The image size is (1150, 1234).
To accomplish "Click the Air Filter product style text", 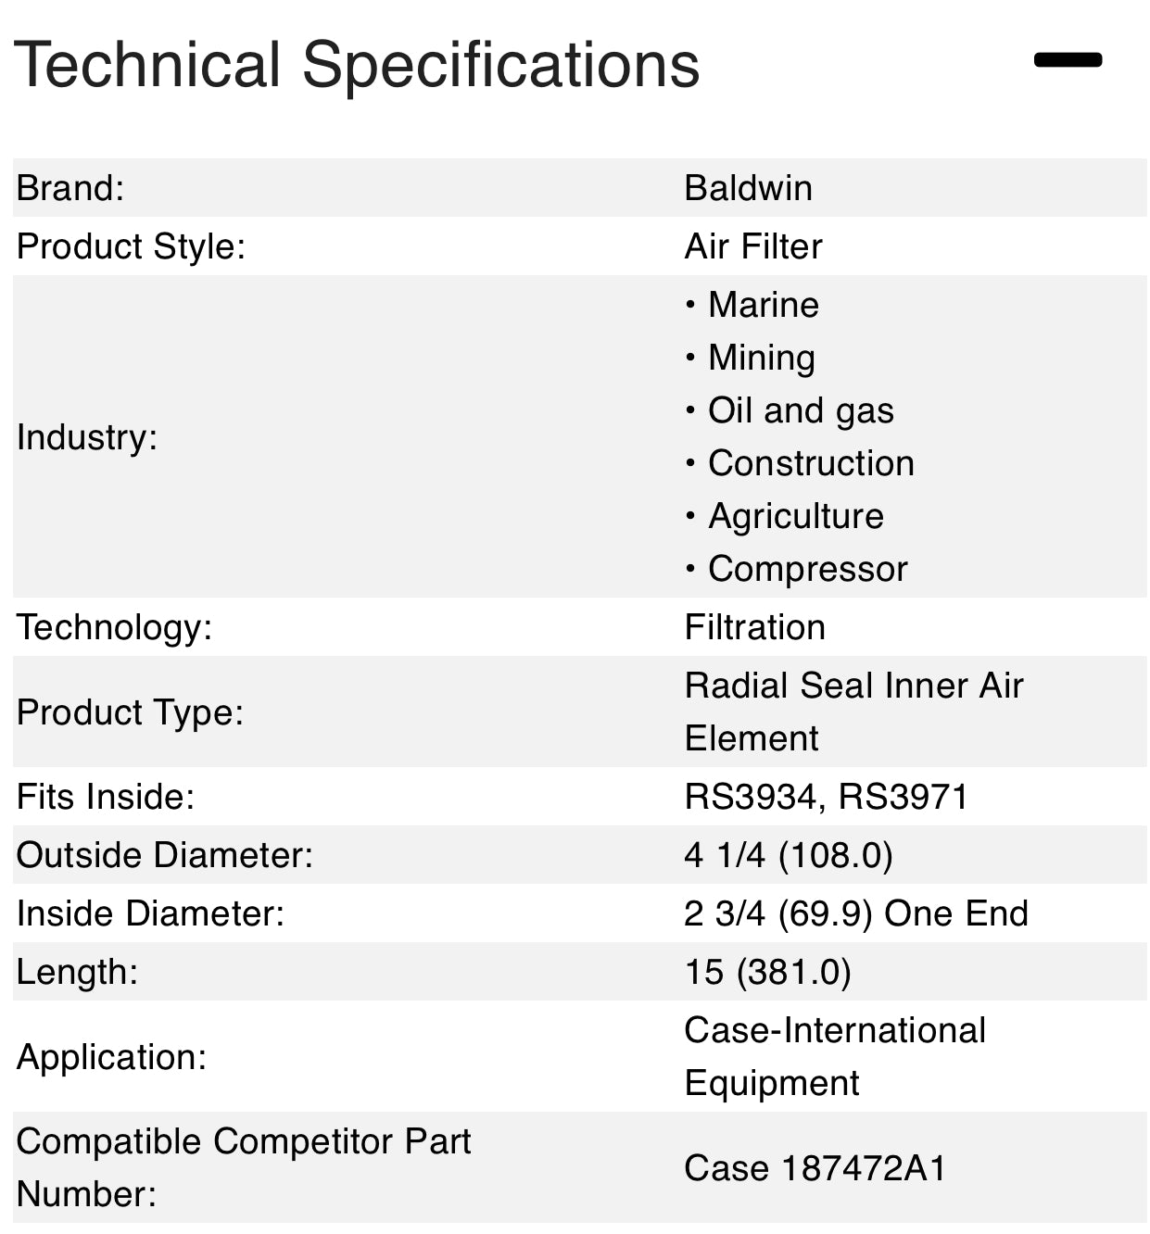I will click(x=753, y=246).
